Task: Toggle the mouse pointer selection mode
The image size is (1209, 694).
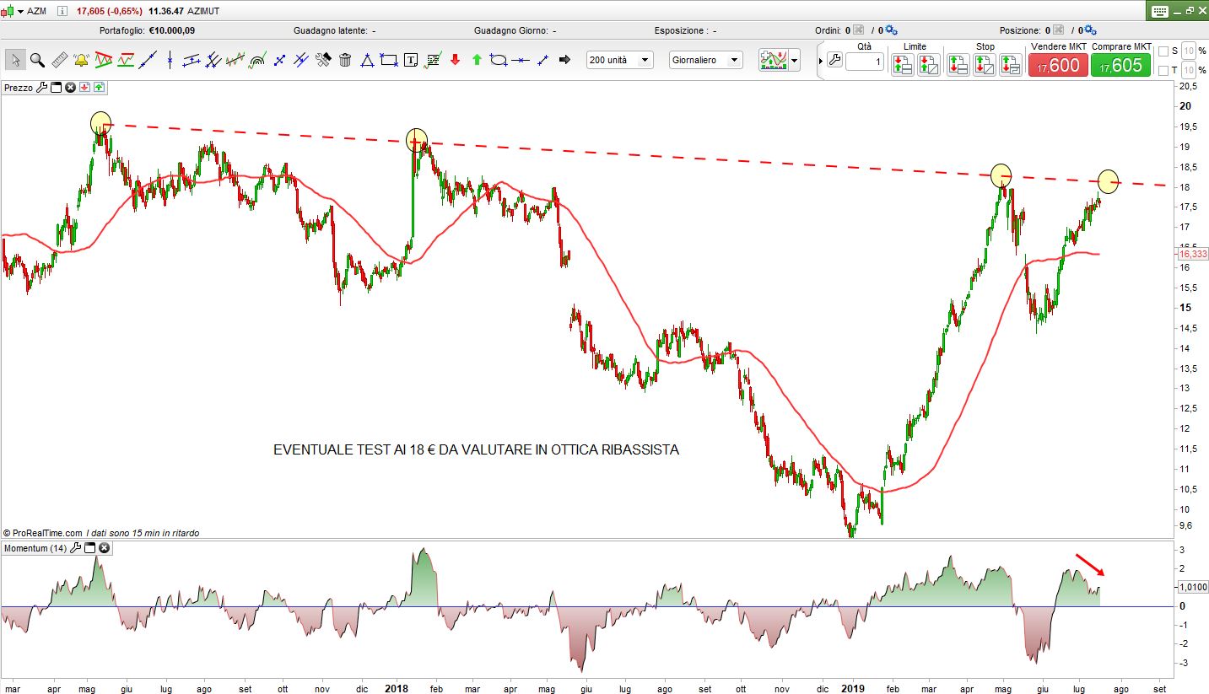Action: pos(15,60)
